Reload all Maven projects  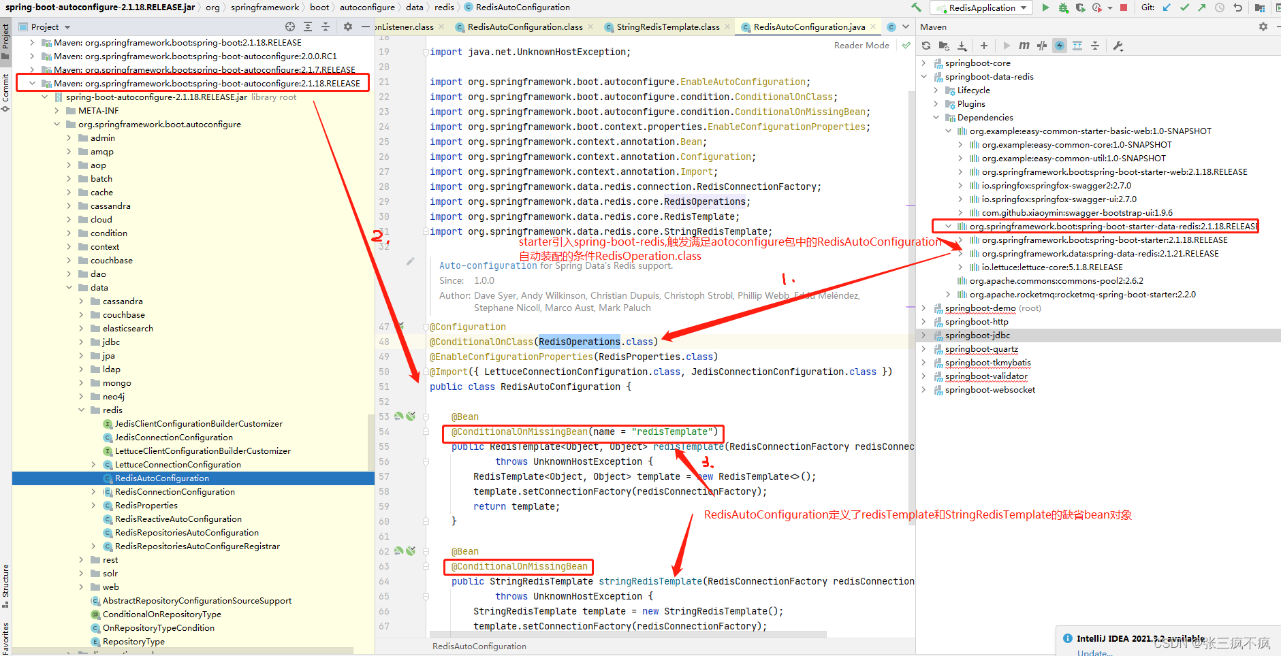(x=926, y=46)
